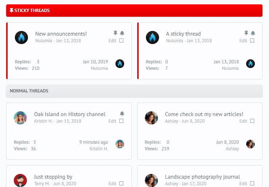Image resolution: width=269 pixels, height=187 pixels.
Task: Open the A sticky thread title
Action: (x=183, y=34)
